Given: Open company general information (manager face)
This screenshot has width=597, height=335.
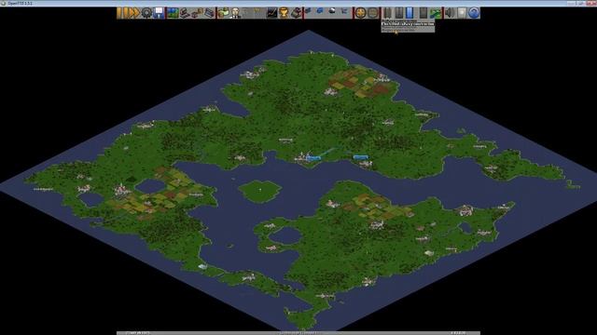Looking at the screenshot, I should (x=236, y=13).
